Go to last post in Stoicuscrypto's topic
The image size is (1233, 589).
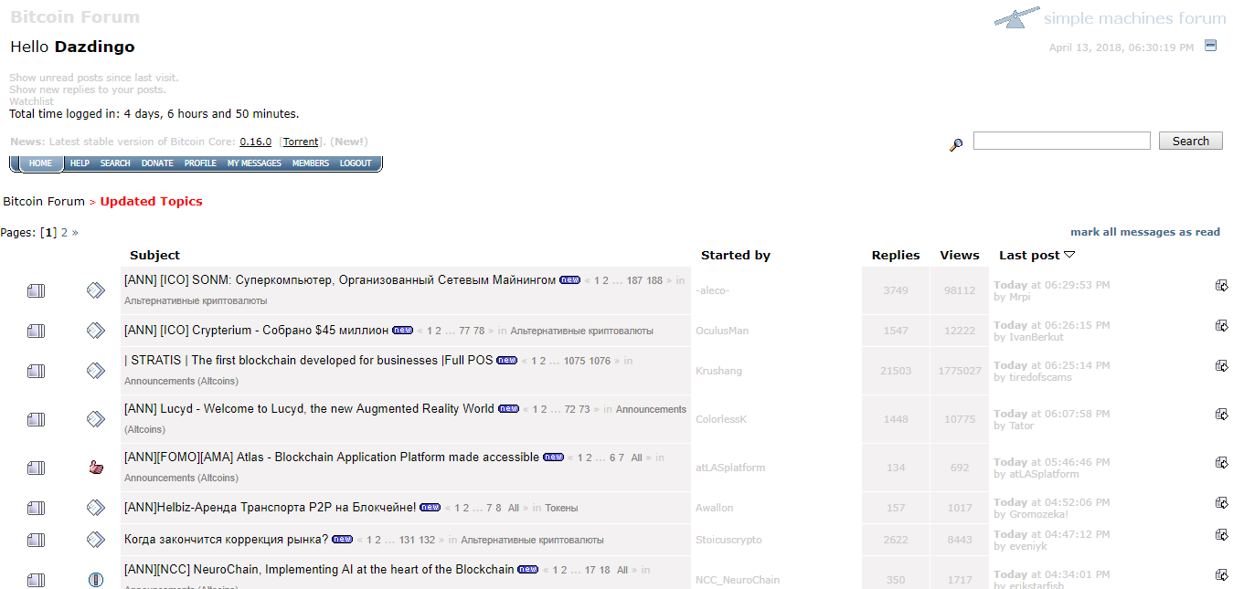(1221, 534)
